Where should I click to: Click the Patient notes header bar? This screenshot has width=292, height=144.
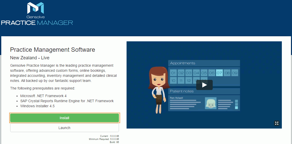click(204, 91)
